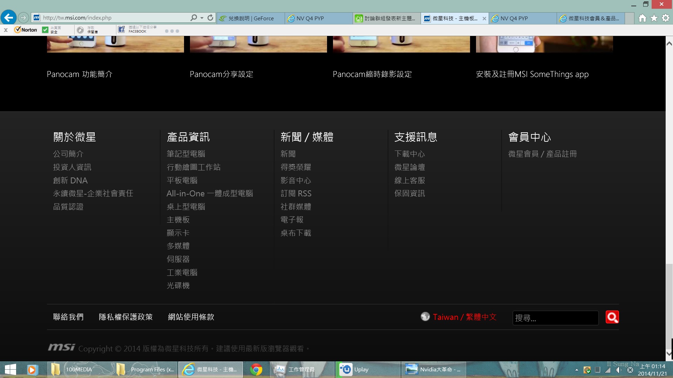Open the 光碟機 product link
The height and width of the screenshot is (378, 673).
click(x=178, y=286)
